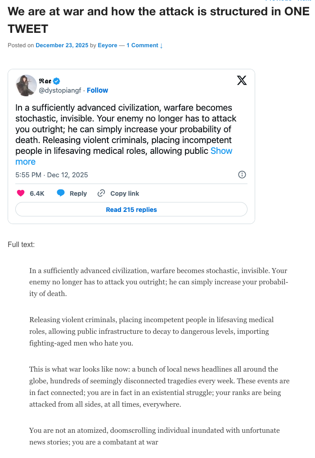Click the Rae display name in tweet header
Image resolution: width=315 pixels, height=458 pixels.
coord(45,81)
